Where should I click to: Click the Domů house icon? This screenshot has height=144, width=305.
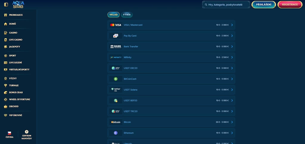[6, 24]
